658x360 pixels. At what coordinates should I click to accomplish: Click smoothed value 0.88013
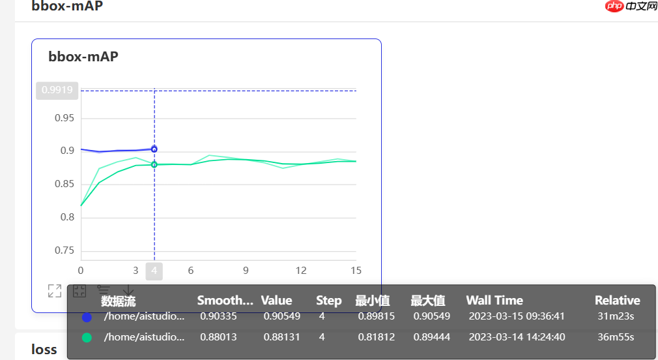pos(218,337)
